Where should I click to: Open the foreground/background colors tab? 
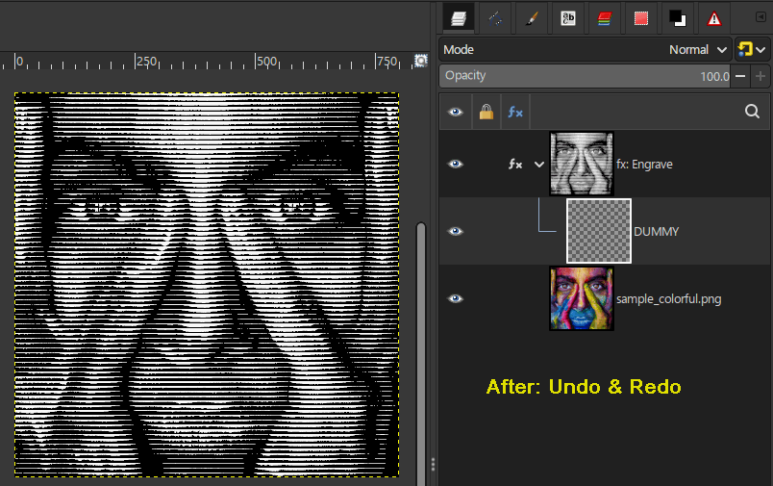pos(678,18)
